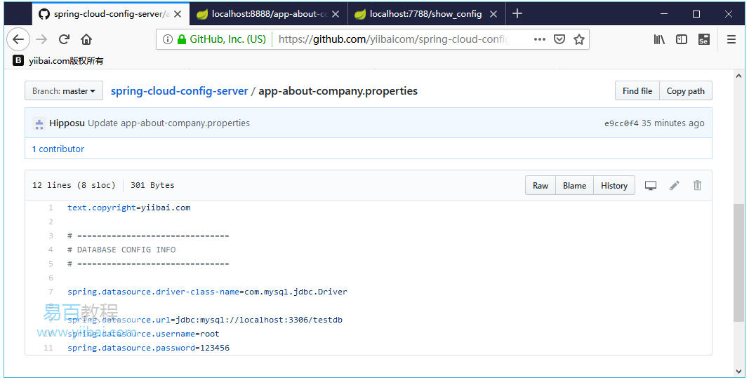This screenshot has height=380, width=749.
Task: Open spring-cloud-config-server repository link
Action: pos(179,91)
